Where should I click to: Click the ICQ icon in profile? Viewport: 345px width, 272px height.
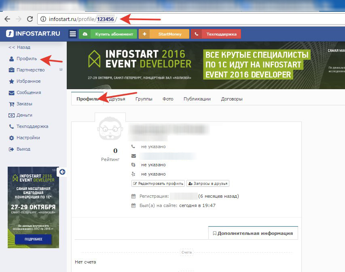pyautogui.click(x=133, y=174)
